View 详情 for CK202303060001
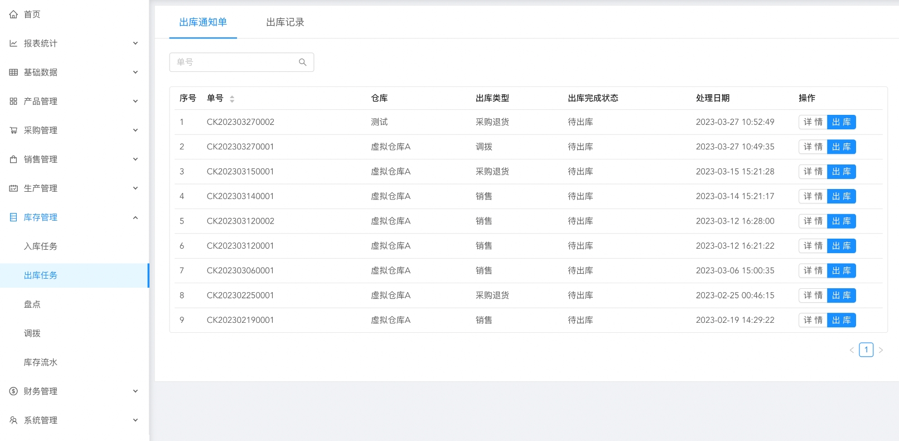 point(813,270)
